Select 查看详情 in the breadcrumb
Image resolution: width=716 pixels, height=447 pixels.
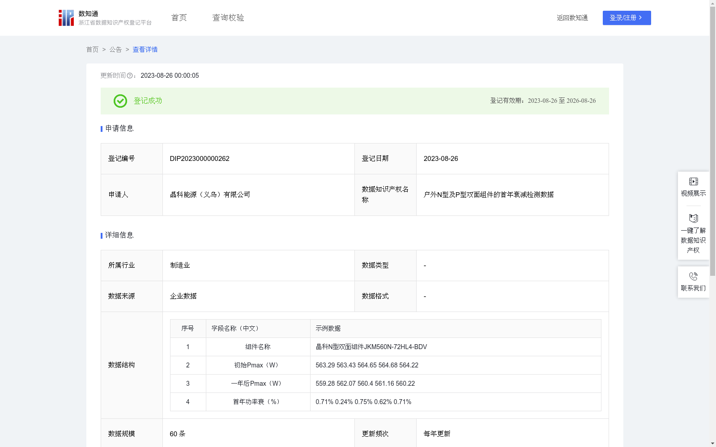pyautogui.click(x=145, y=50)
